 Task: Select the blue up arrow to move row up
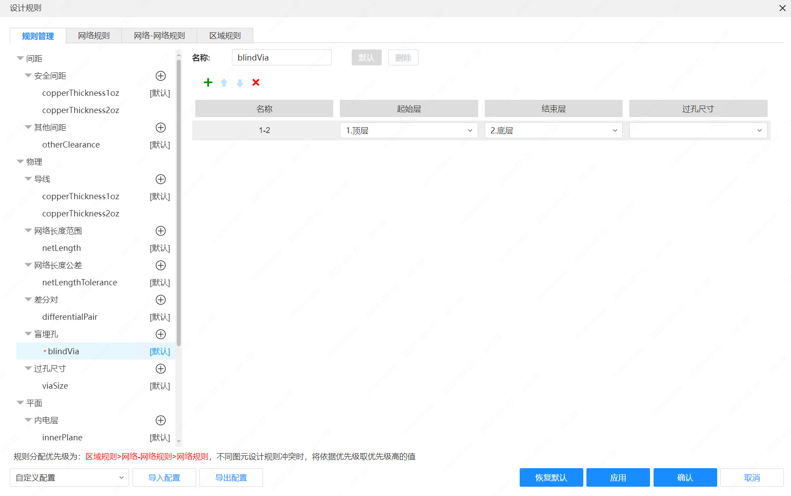(224, 83)
